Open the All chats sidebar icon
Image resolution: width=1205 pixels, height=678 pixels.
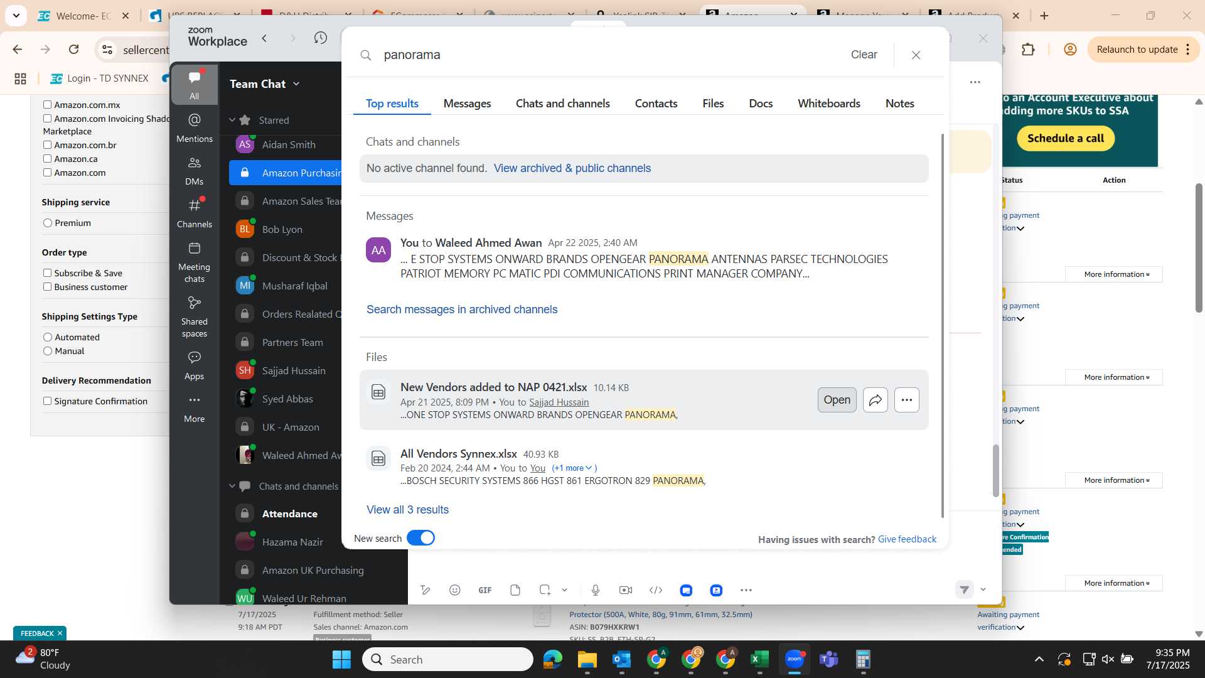(x=194, y=85)
